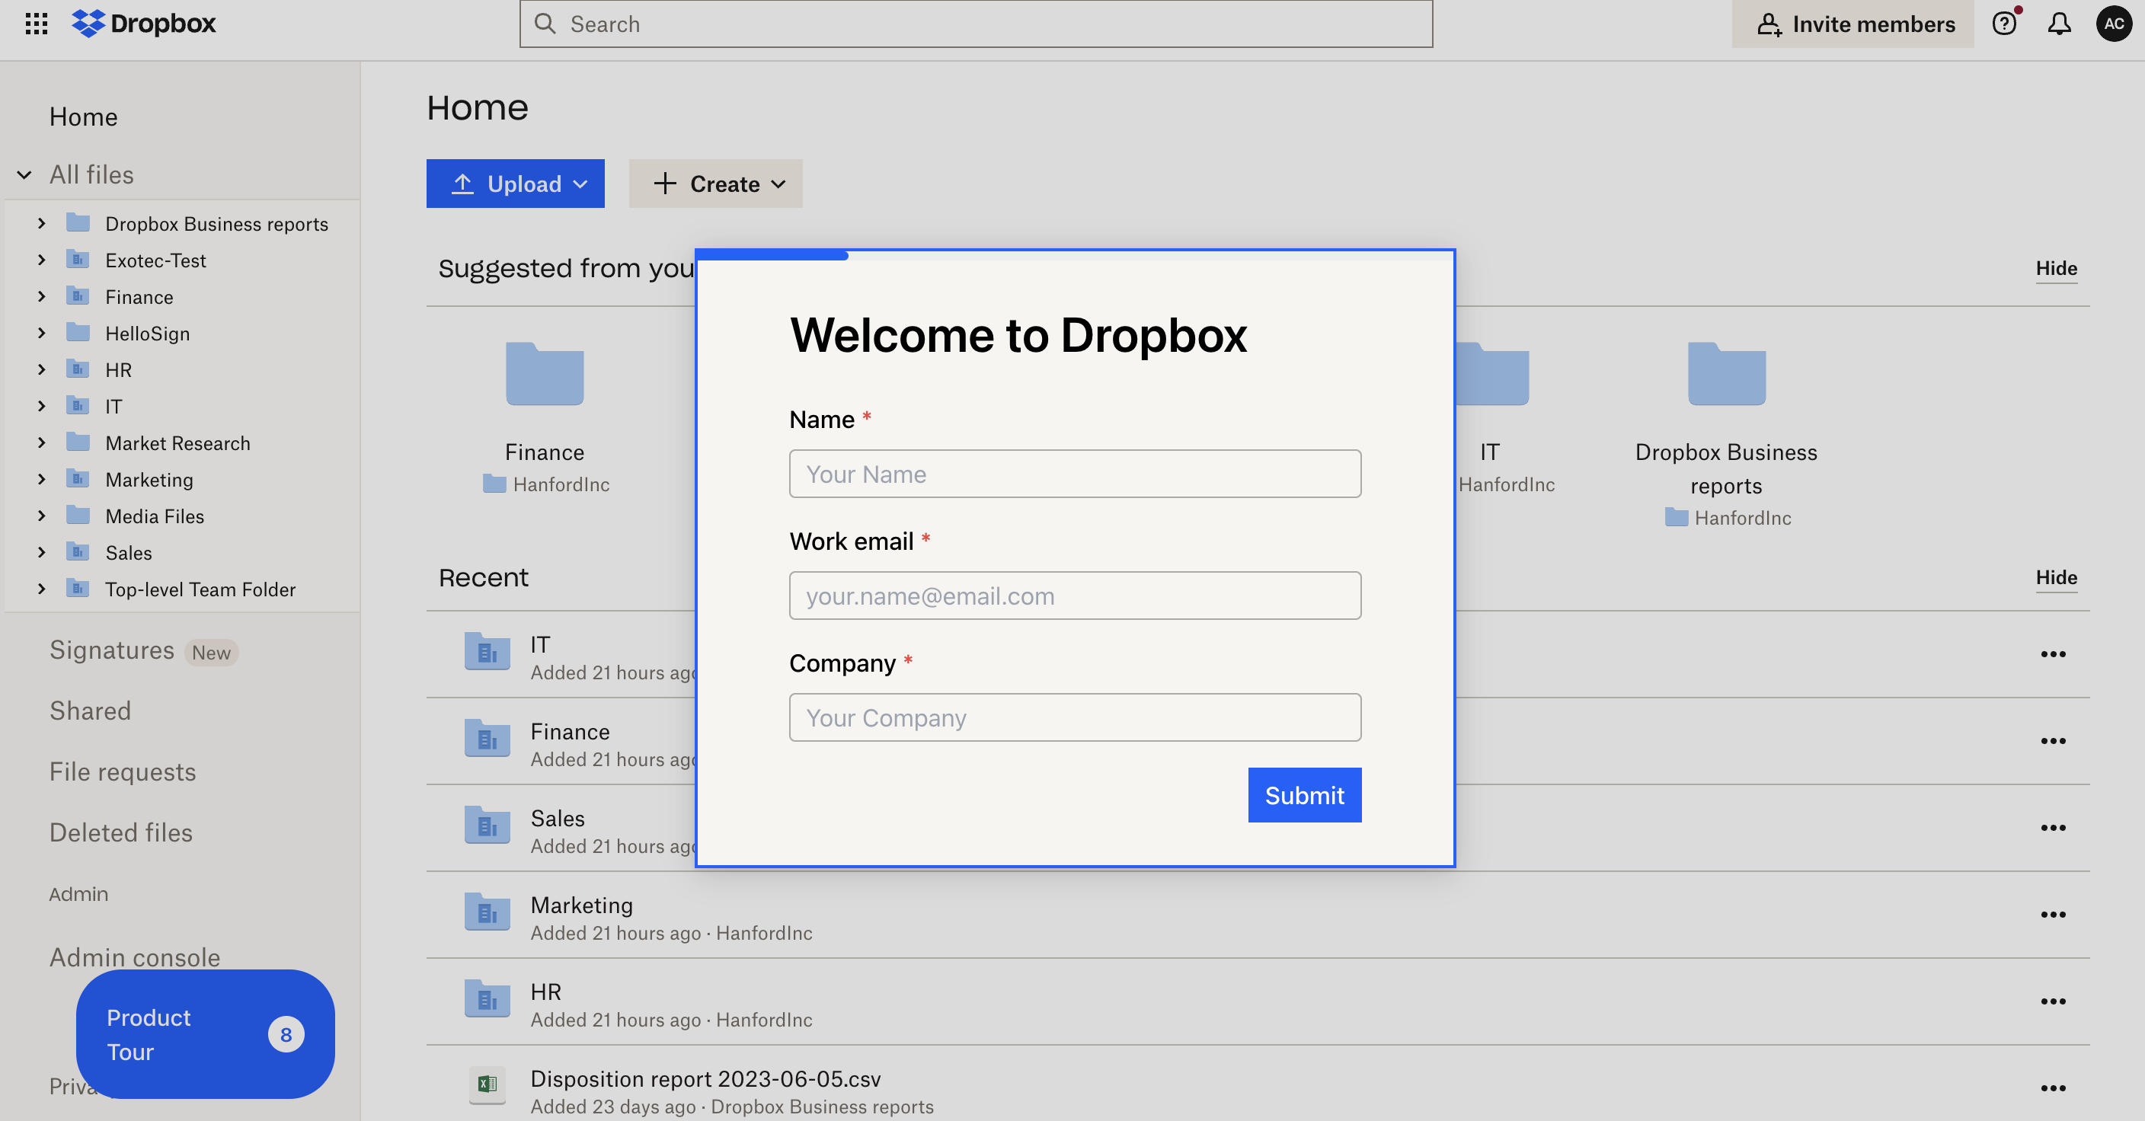Open the Upload dropdown
Viewport: 2145px width, 1121px height.
point(516,183)
